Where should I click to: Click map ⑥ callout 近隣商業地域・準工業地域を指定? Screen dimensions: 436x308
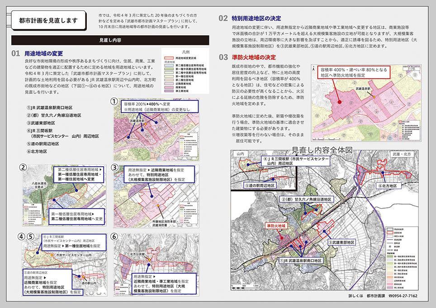(164, 284)
